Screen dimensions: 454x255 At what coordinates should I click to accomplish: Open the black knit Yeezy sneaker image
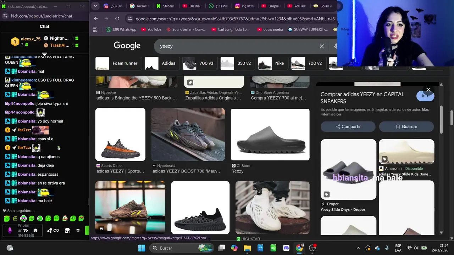point(200,208)
